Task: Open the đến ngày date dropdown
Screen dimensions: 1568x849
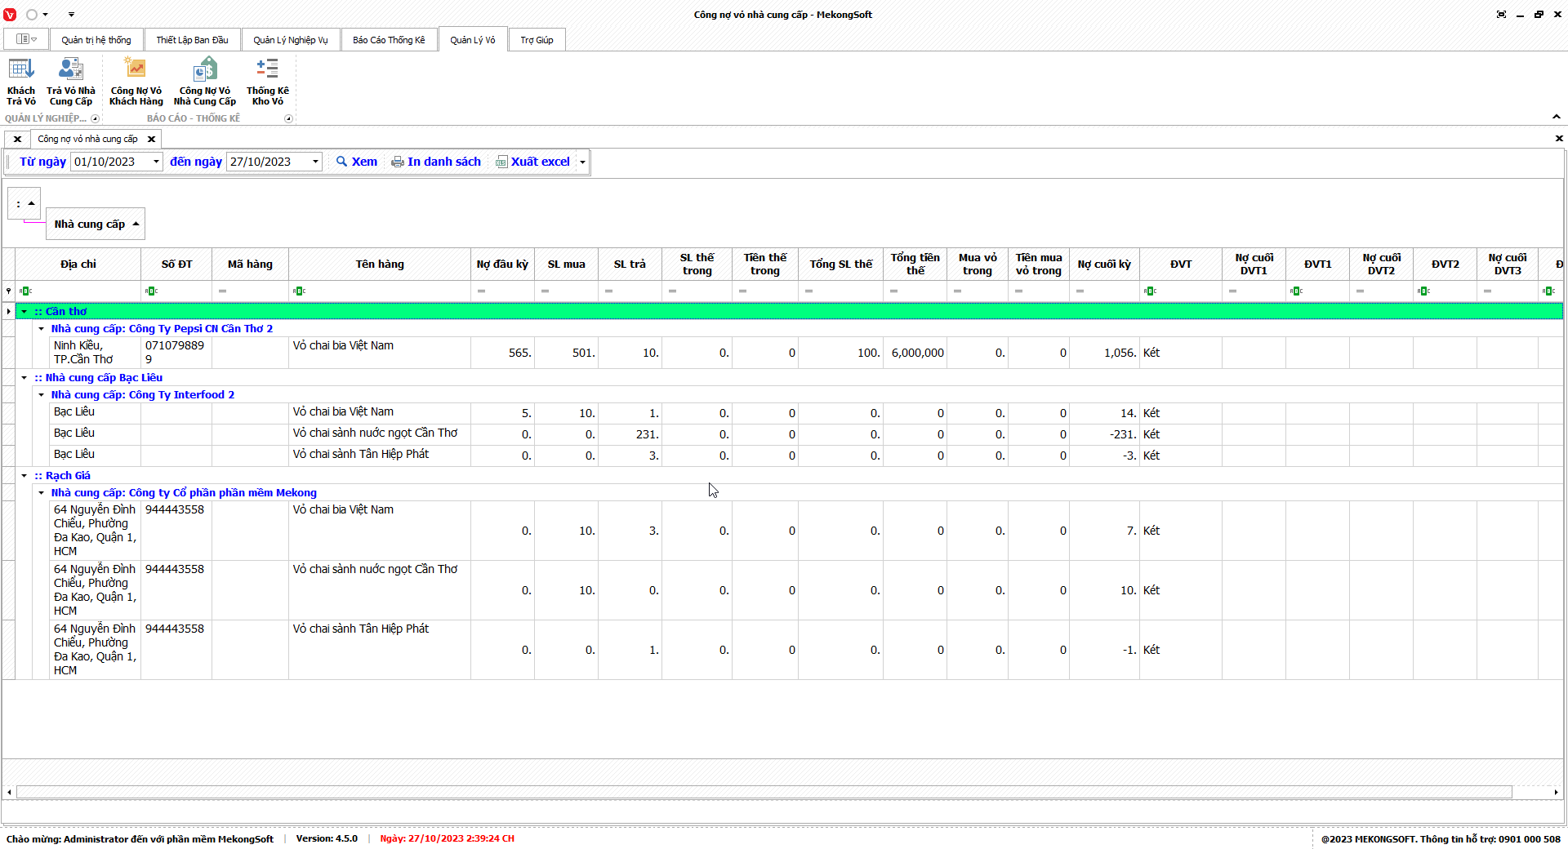Action: click(315, 162)
